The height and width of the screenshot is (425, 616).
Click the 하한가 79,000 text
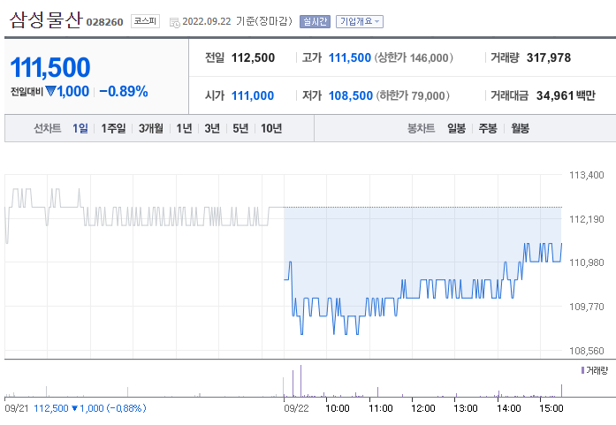(413, 95)
